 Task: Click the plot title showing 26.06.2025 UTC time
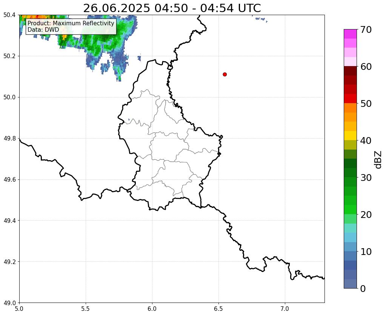[172, 8]
